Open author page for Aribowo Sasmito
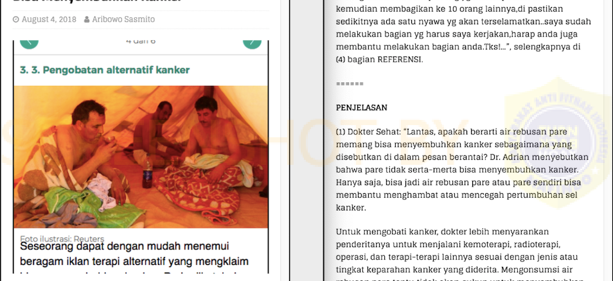 (123, 19)
